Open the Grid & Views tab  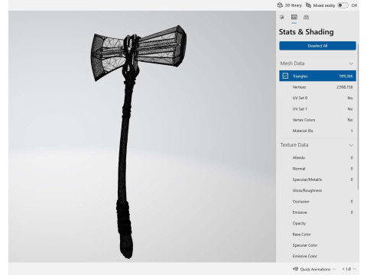click(x=306, y=18)
